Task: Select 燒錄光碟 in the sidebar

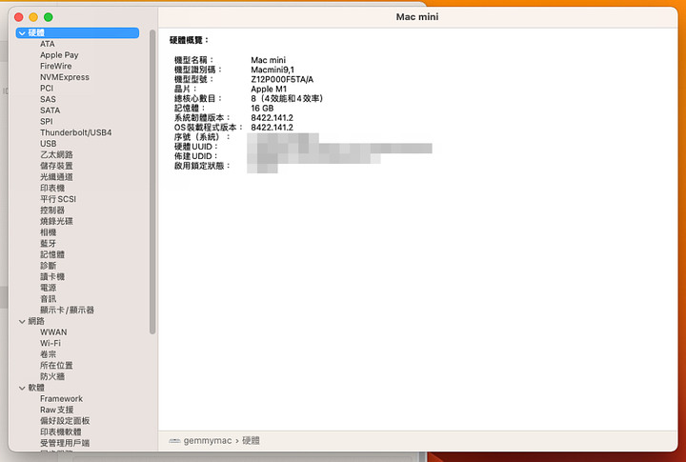Action: (x=56, y=221)
